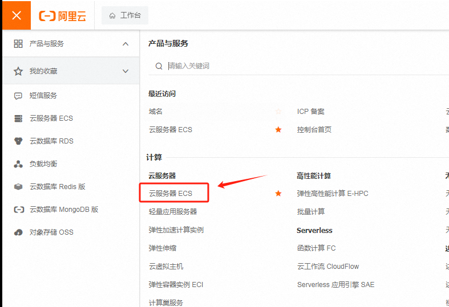Viewport: 449px width, 307px height.
Task: Favorite 域名 with its outline star
Action: (x=278, y=112)
